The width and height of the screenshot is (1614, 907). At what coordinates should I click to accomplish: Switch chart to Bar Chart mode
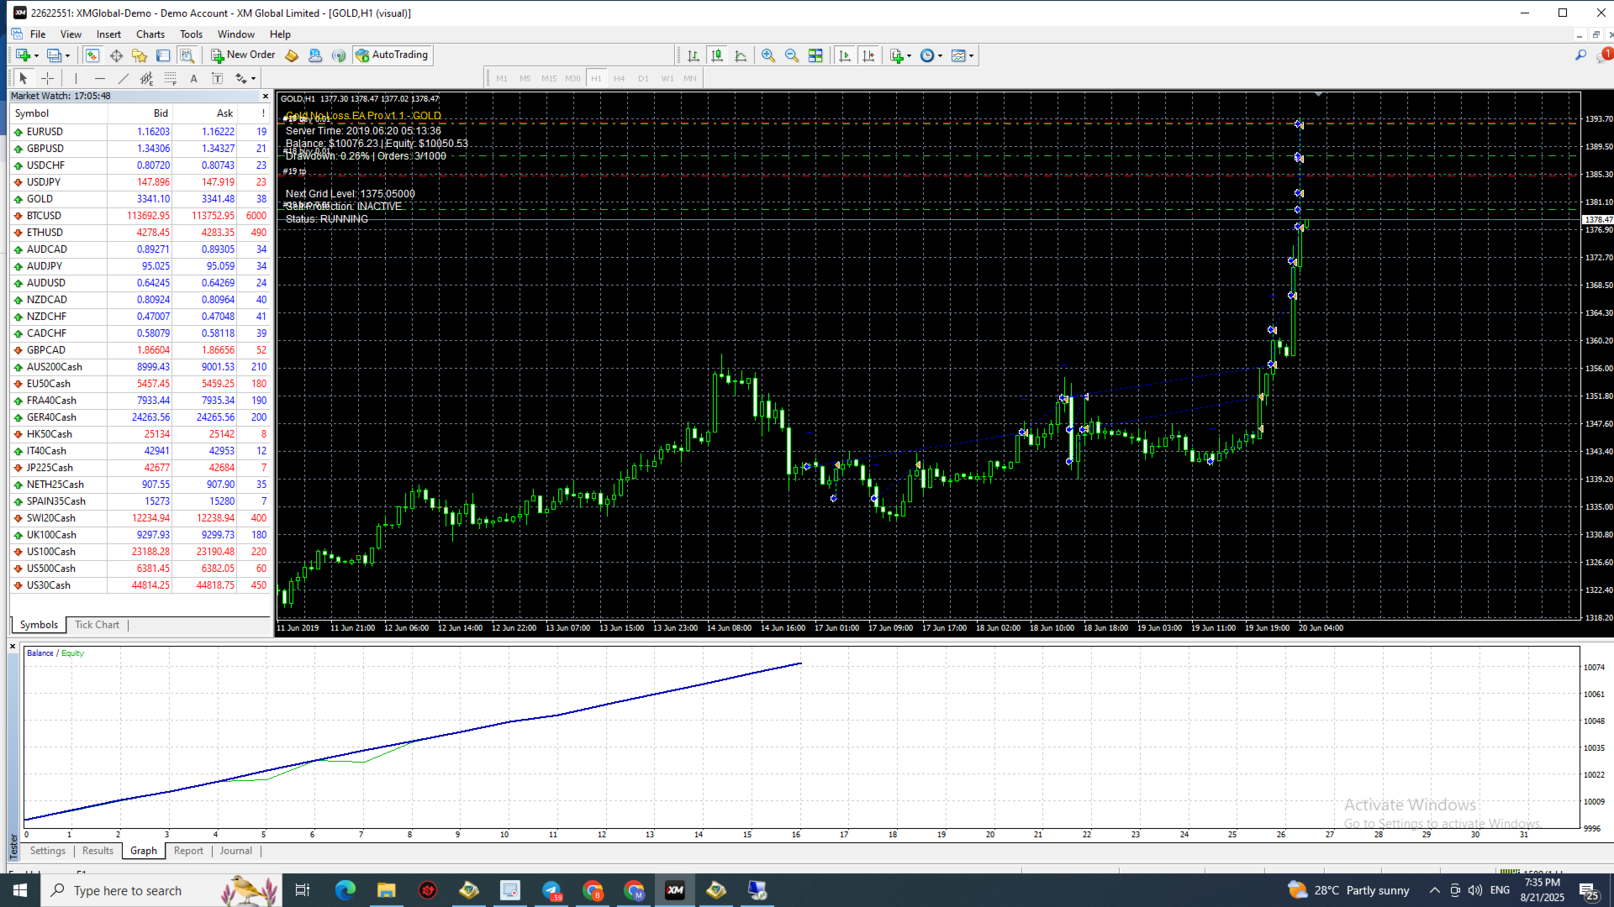pyautogui.click(x=694, y=55)
